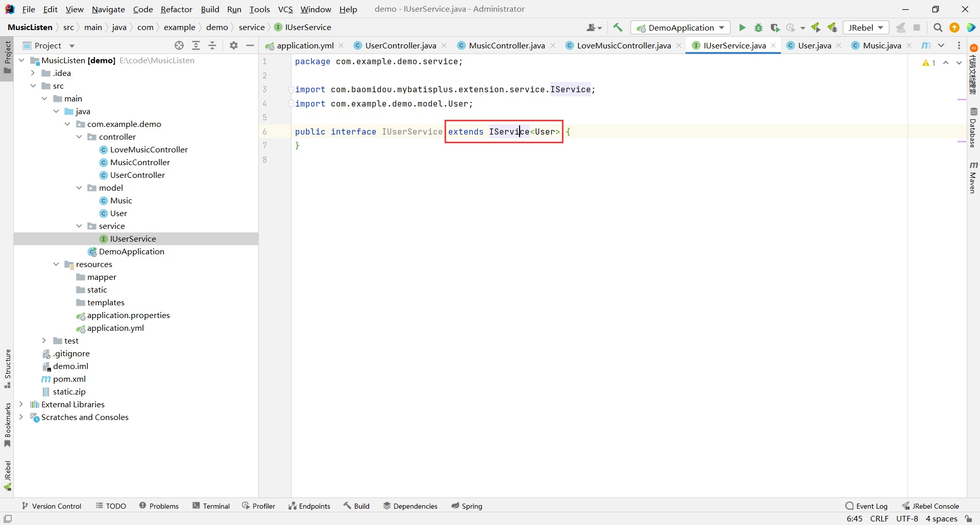Click the orange IDE update icon
Screen dimensions: 980x525
954,28
